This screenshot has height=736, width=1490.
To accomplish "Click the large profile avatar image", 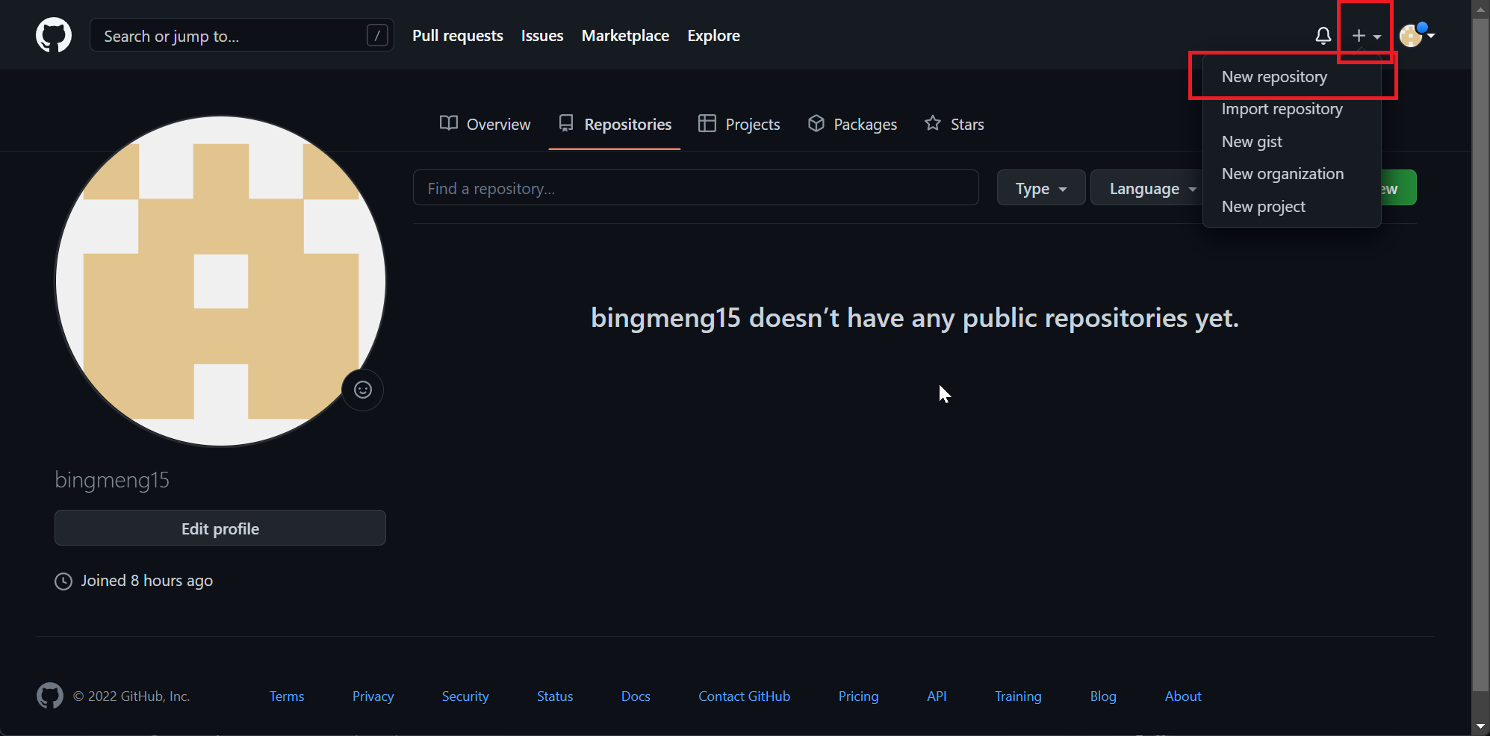I will [220, 281].
